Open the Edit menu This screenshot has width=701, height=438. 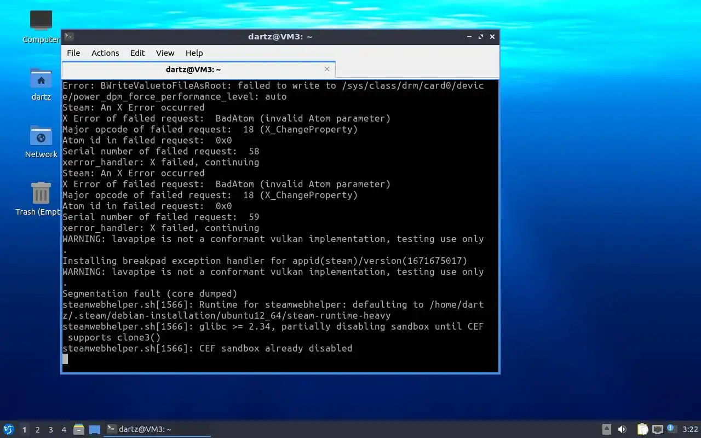coord(137,53)
